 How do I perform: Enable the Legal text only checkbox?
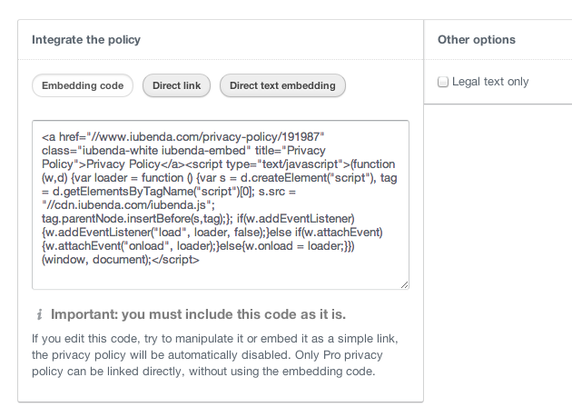click(x=443, y=82)
